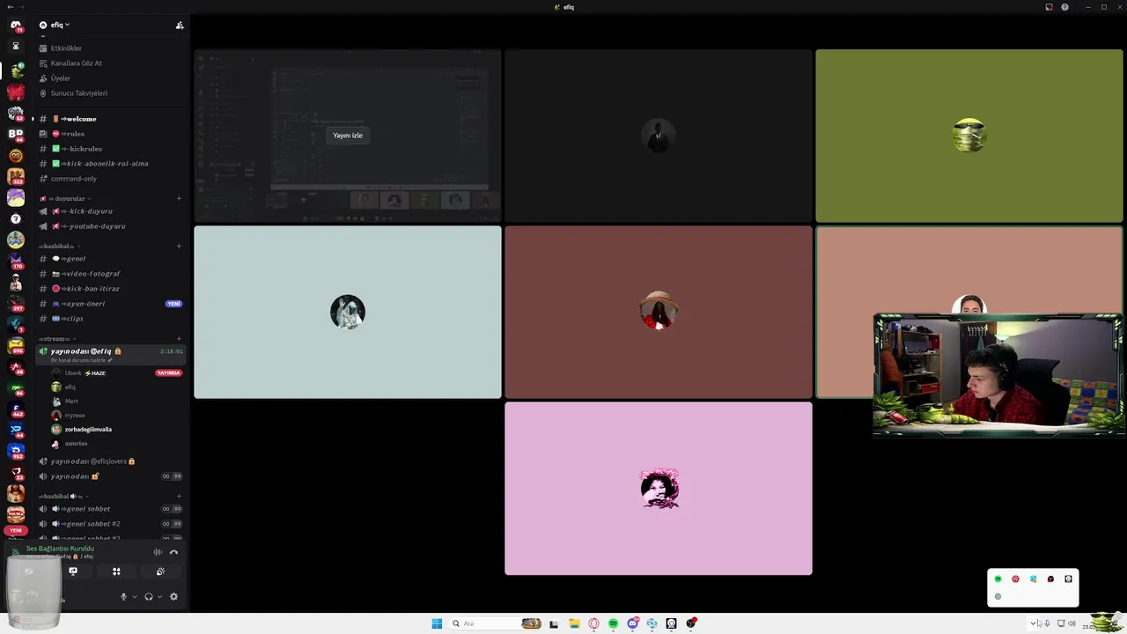
Task: Share your screen from voice panel
Action: coord(73,571)
